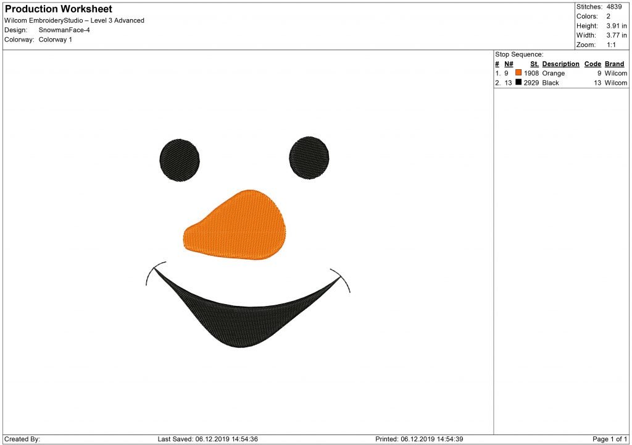632x445 pixels.
Task: Sort by the Code column header
Action: coord(592,64)
